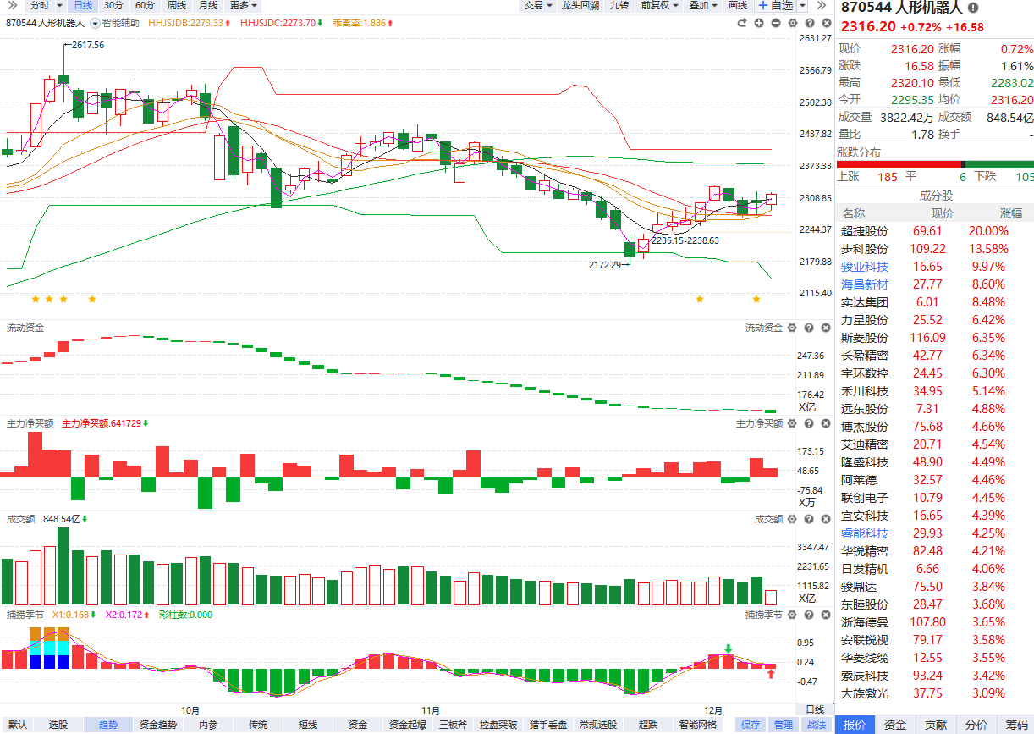Add to watchlist using the 自选 button
The image size is (1034, 734).
point(777,5)
